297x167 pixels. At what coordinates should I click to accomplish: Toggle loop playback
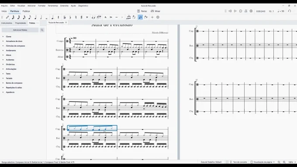pyautogui.click(x=241, y=11)
